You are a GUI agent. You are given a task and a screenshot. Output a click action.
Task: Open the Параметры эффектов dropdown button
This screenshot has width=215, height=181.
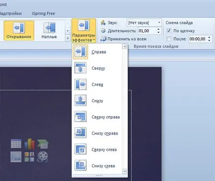84,31
